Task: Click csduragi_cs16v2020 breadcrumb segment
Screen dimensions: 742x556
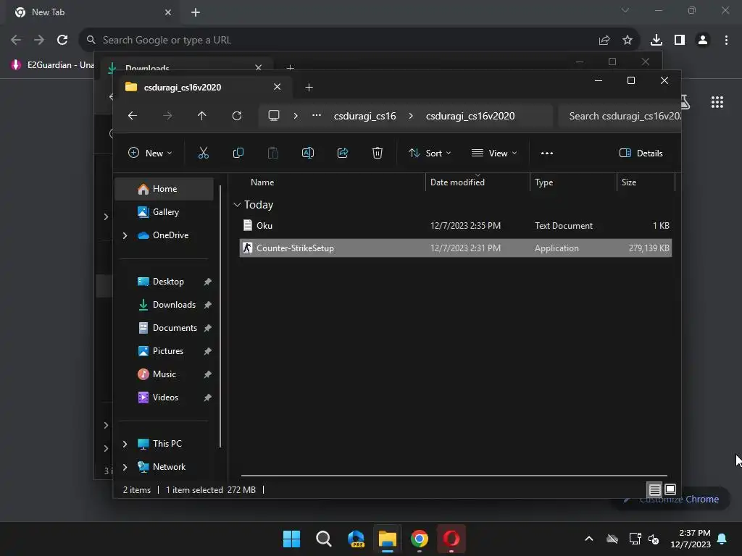Action: (x=470, y=116)
